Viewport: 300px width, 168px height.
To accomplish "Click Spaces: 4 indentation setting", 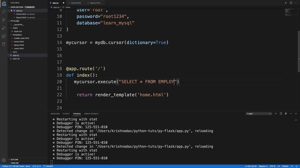I will tap(263, 166).
